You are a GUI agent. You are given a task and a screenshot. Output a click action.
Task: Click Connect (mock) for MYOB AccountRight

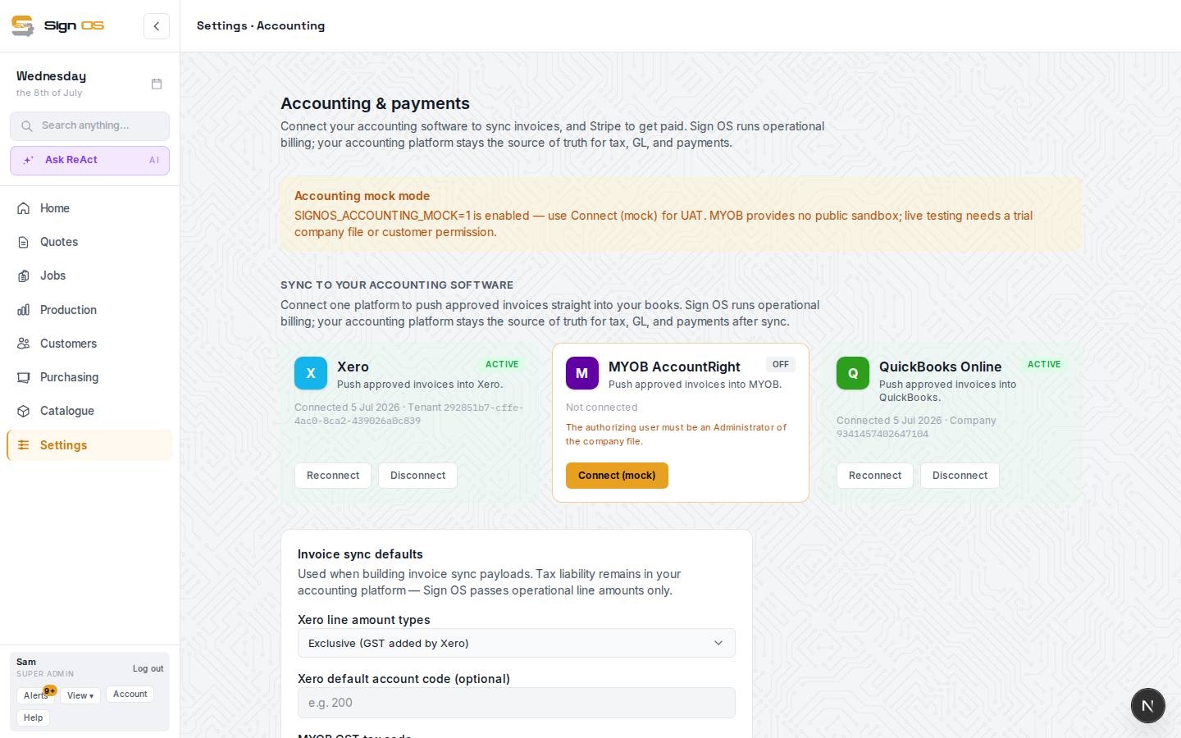617,476
